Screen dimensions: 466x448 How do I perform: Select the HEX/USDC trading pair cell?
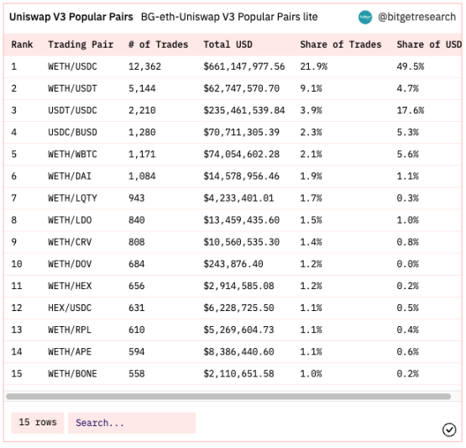click(70, 308)
